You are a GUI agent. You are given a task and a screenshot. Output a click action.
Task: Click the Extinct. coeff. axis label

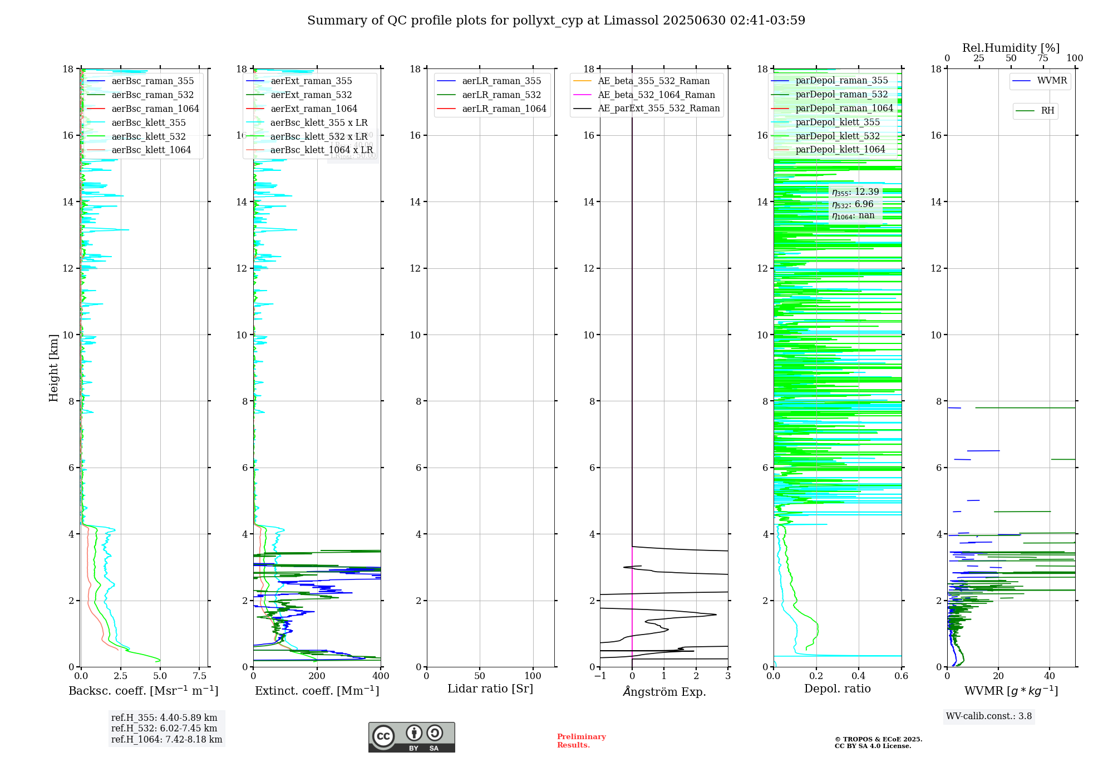pos(317,691)
